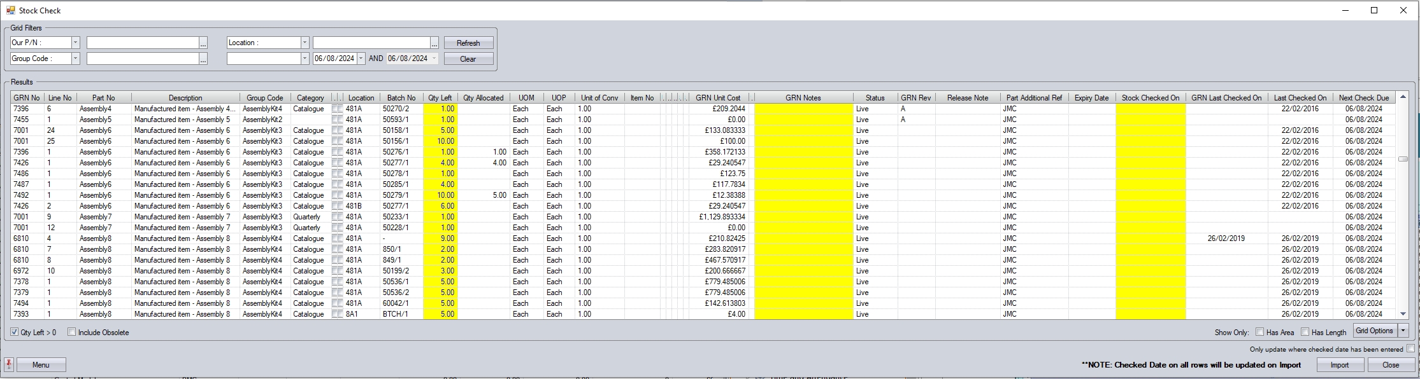Click scroll down arrow in results grid
The height and width of the screenshot is (379, 1420).
coord(1403,314)
